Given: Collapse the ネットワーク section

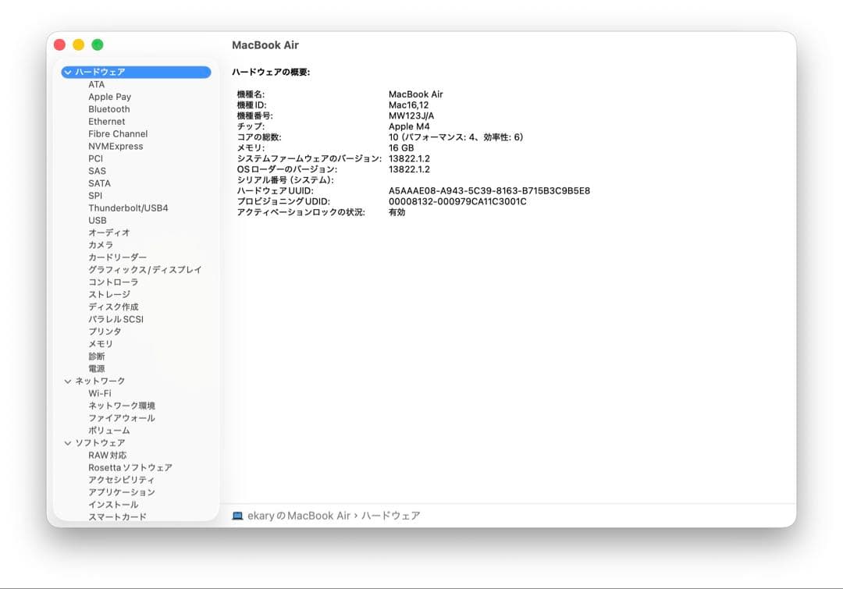Looking at the screenshot, I should [x=67, y=380].
